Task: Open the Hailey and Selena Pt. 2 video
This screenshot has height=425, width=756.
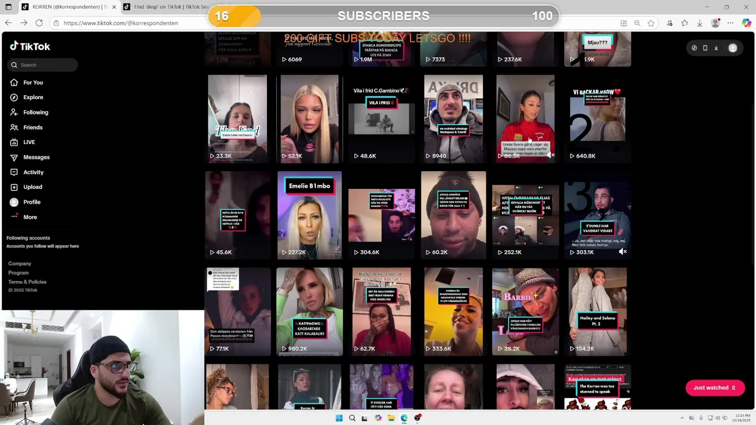Action: click(597, 312)
